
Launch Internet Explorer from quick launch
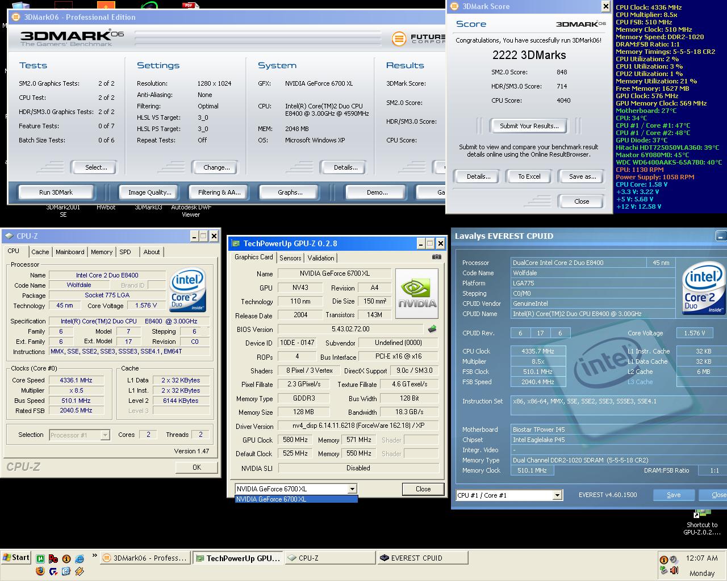click(x=80, y=559)
